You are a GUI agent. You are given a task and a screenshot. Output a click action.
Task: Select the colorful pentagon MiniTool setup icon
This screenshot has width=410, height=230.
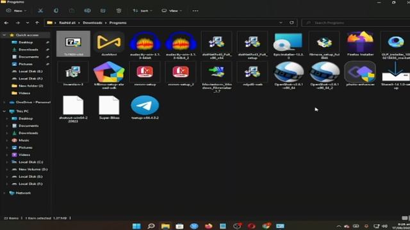click(109, 72)
